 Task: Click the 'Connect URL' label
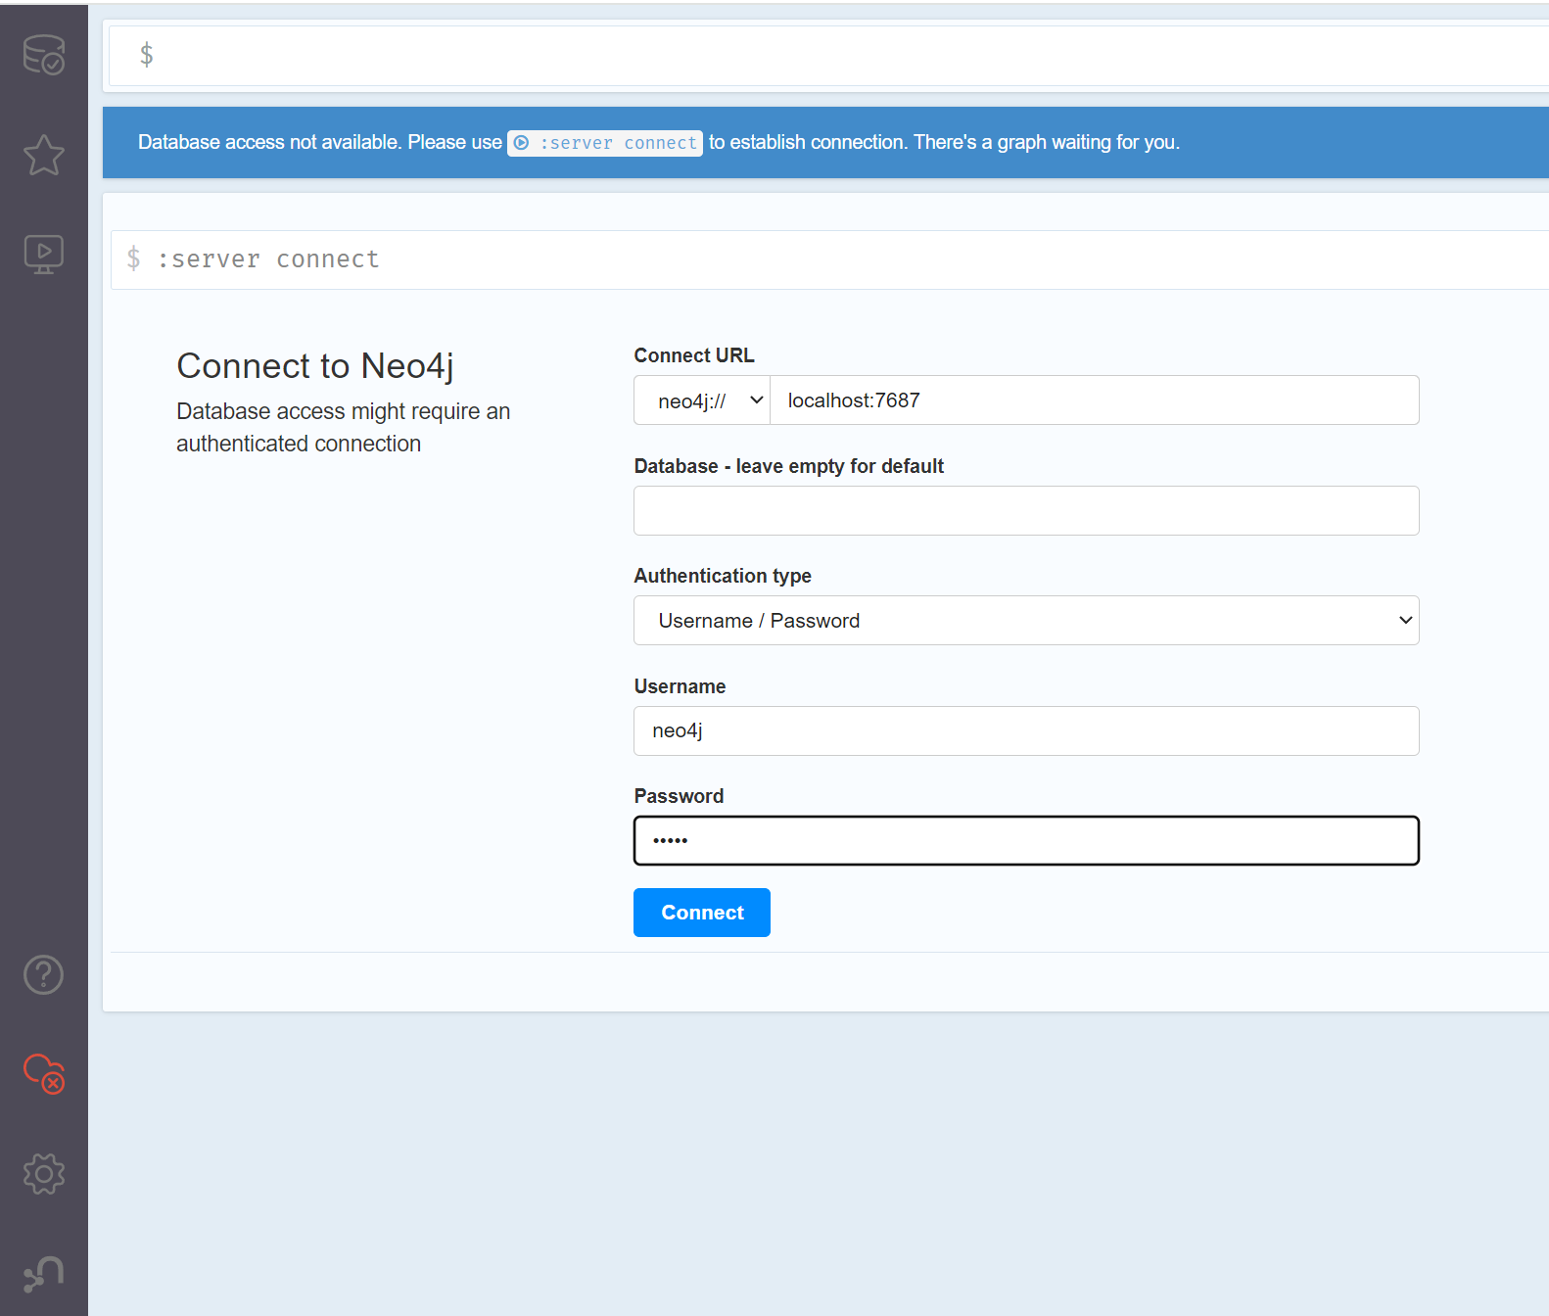click(694, 355)
